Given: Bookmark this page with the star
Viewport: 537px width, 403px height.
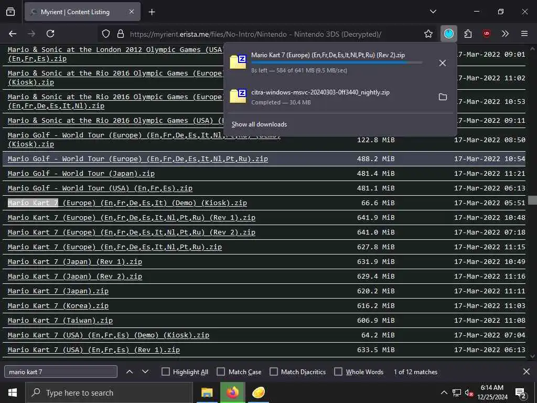Looking at the screenshot, I should point(428,34).
